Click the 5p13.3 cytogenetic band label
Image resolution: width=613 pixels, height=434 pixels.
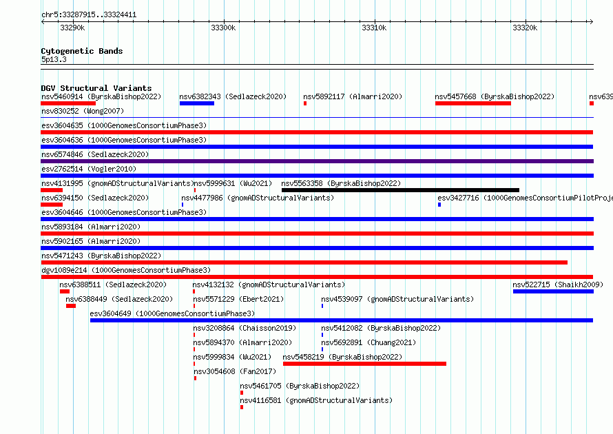pos(54,59)
